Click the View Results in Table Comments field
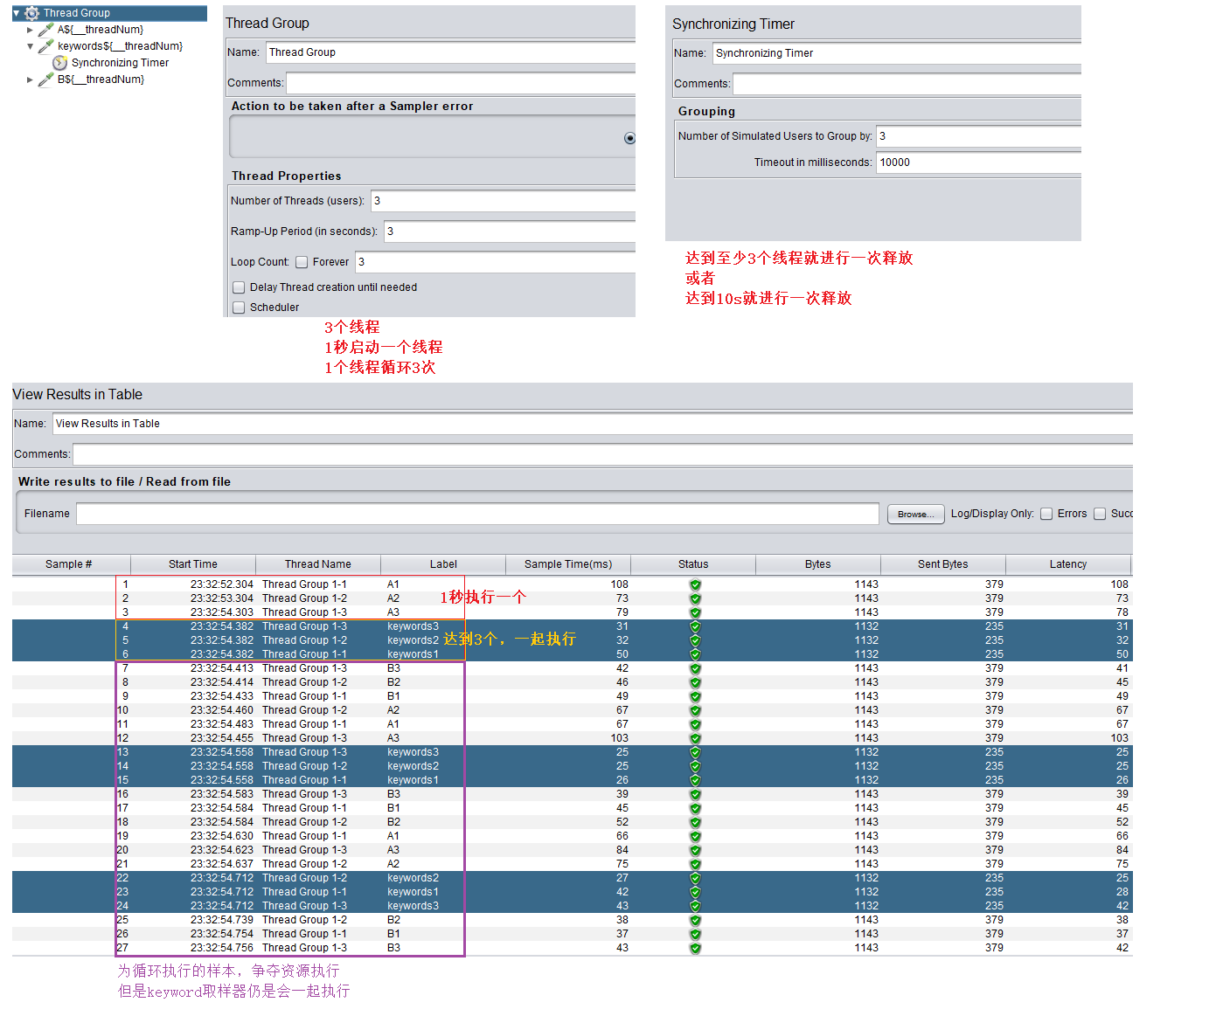Screen dimensions: 1223x1023 pos(602,454)
